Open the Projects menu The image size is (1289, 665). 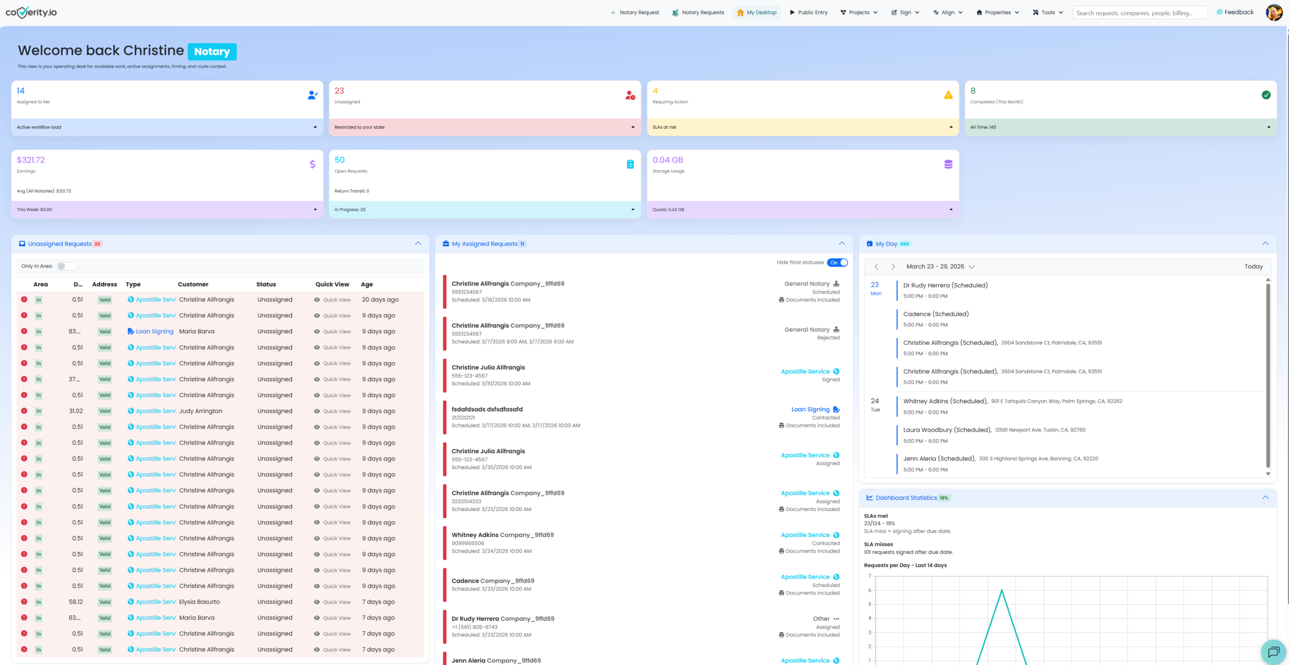(x=858, y=13)
